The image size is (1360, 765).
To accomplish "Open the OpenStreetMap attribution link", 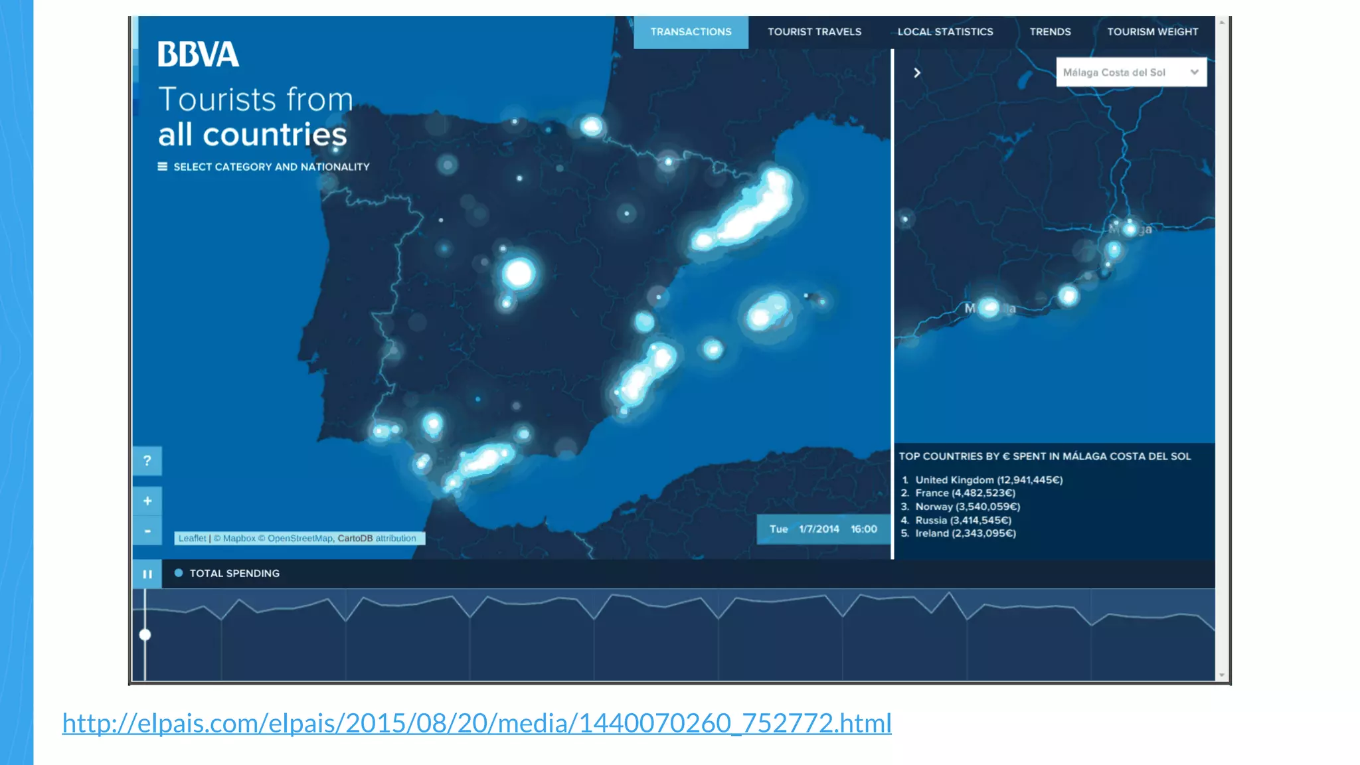I will point(299,539).
